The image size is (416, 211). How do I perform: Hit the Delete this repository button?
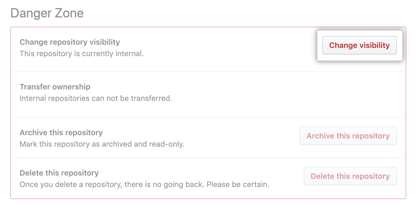(350, 176)
